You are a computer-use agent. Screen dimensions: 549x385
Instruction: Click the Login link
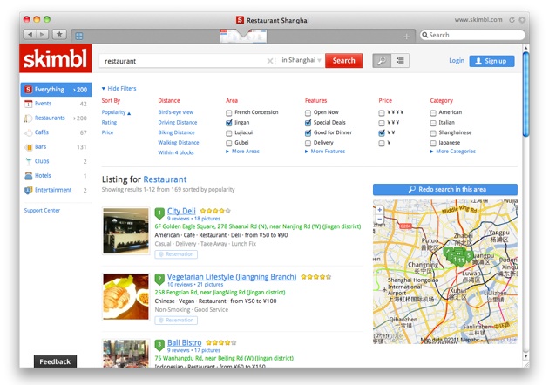click(x=457, y=61)
